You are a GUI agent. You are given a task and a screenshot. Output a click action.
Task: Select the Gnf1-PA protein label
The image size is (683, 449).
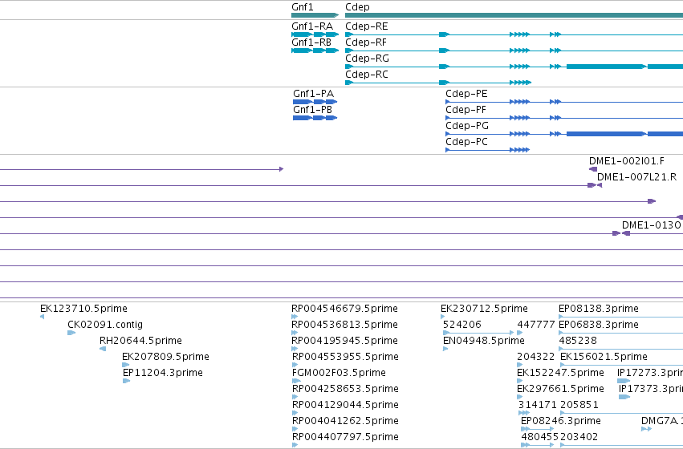click(x=313, y=94)
